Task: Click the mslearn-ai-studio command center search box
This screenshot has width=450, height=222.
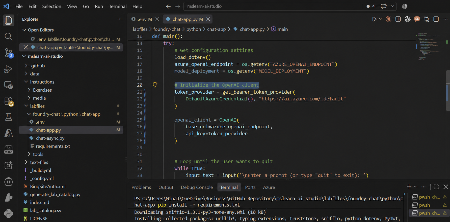Action: coord(273,6)
